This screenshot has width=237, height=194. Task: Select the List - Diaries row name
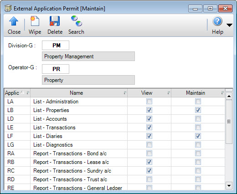click(x=48, y=136)
